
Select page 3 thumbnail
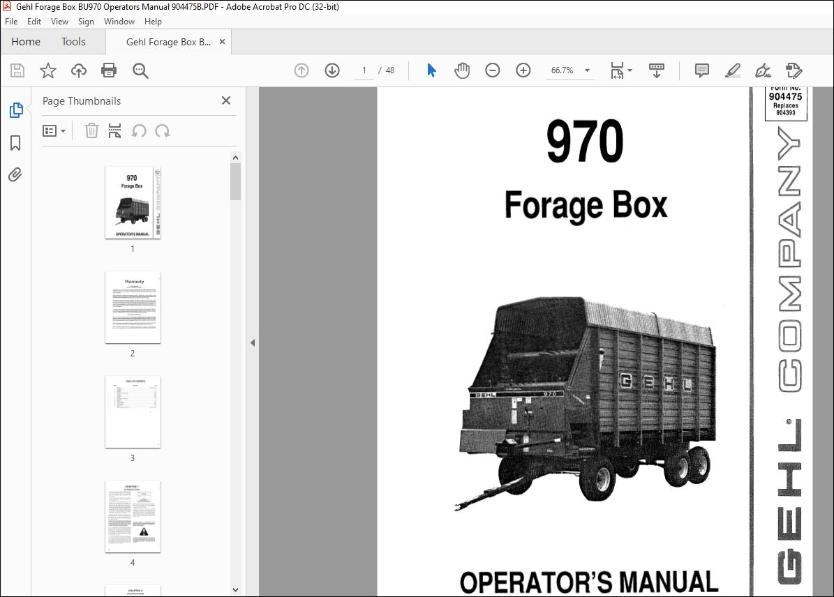(x=133, y=412)
